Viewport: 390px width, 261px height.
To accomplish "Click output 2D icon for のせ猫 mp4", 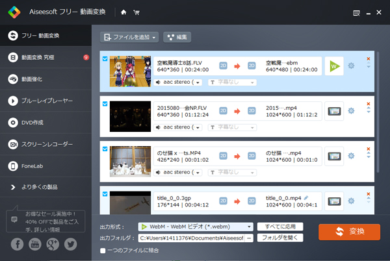I will [252, 156].
